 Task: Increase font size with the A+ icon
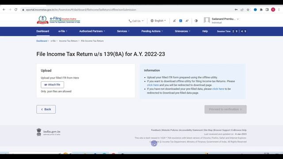(x=187, y=21)
